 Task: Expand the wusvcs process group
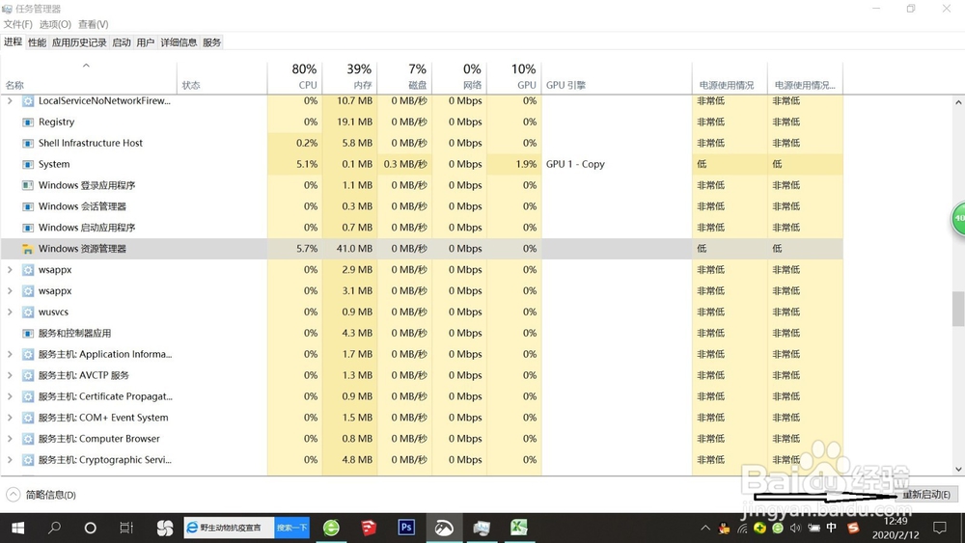(x=10, y=312)
